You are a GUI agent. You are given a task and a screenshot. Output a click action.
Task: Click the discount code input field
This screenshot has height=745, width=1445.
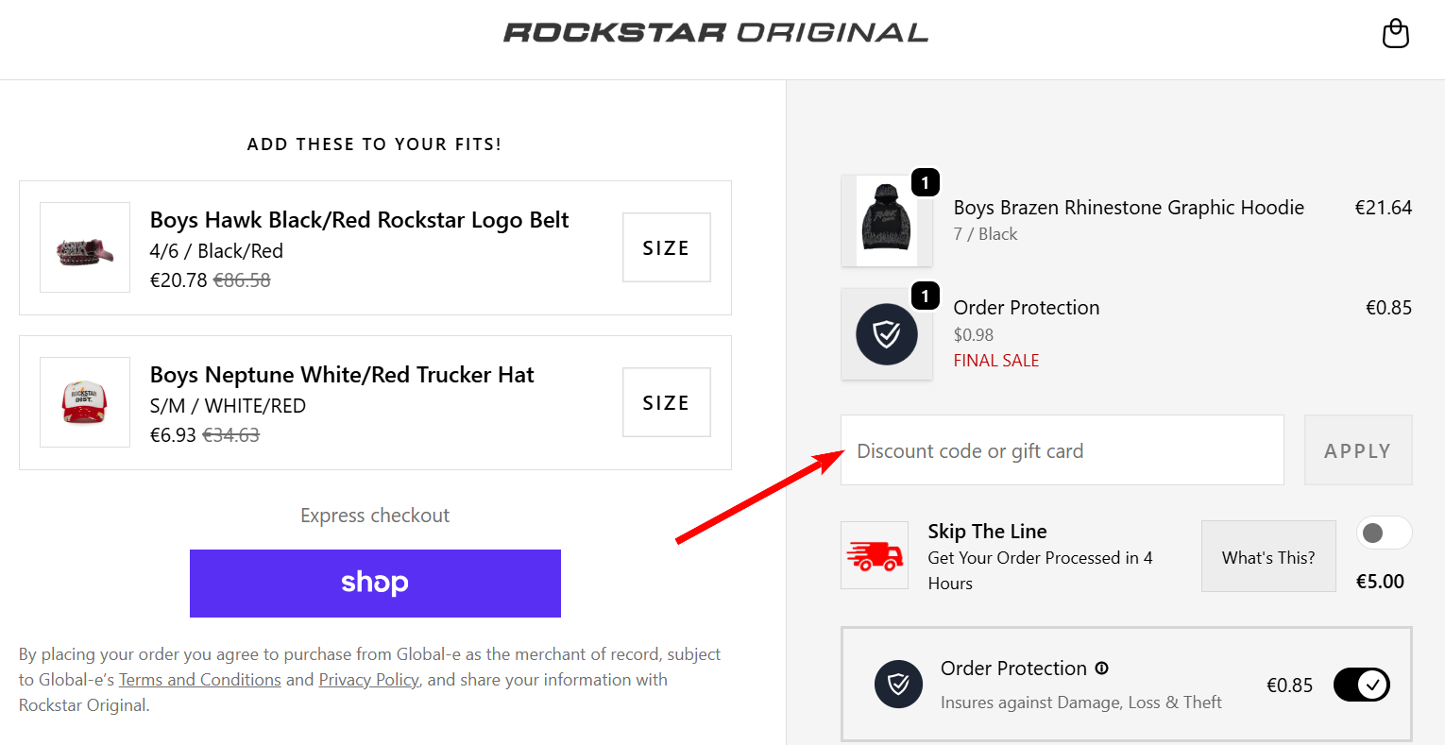point(1062,450)
